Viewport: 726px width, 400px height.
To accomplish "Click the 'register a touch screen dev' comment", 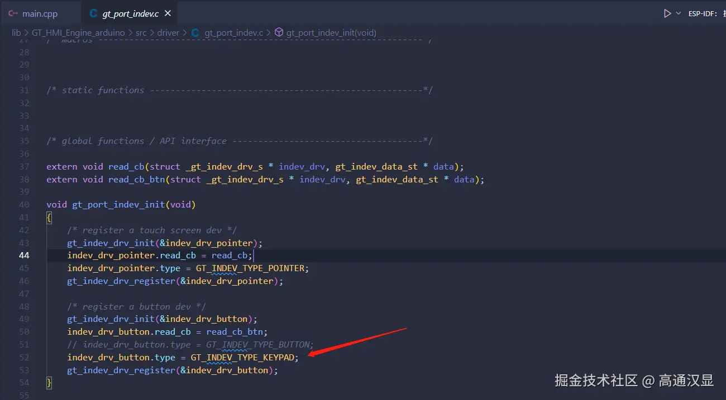I will pos(152,230).
